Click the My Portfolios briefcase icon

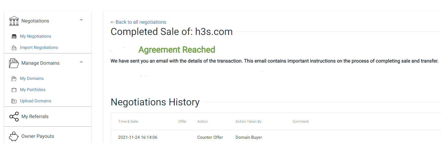coord(14,90)
